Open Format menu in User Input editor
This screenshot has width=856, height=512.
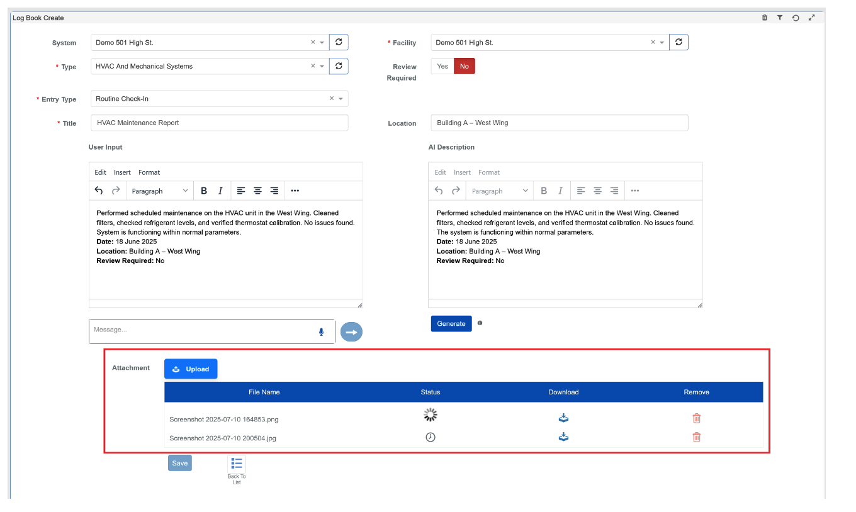tap(149, 172)
